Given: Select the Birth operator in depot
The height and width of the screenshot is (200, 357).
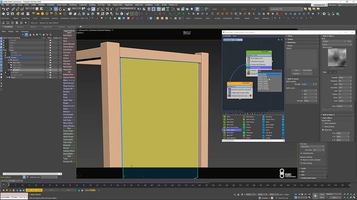Looking at the screenshot, I should click(x=228, y=117).
